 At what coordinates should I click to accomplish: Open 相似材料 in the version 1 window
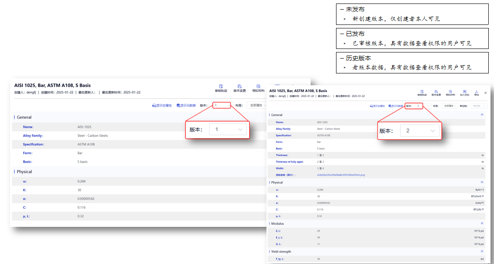pos(258,88)
